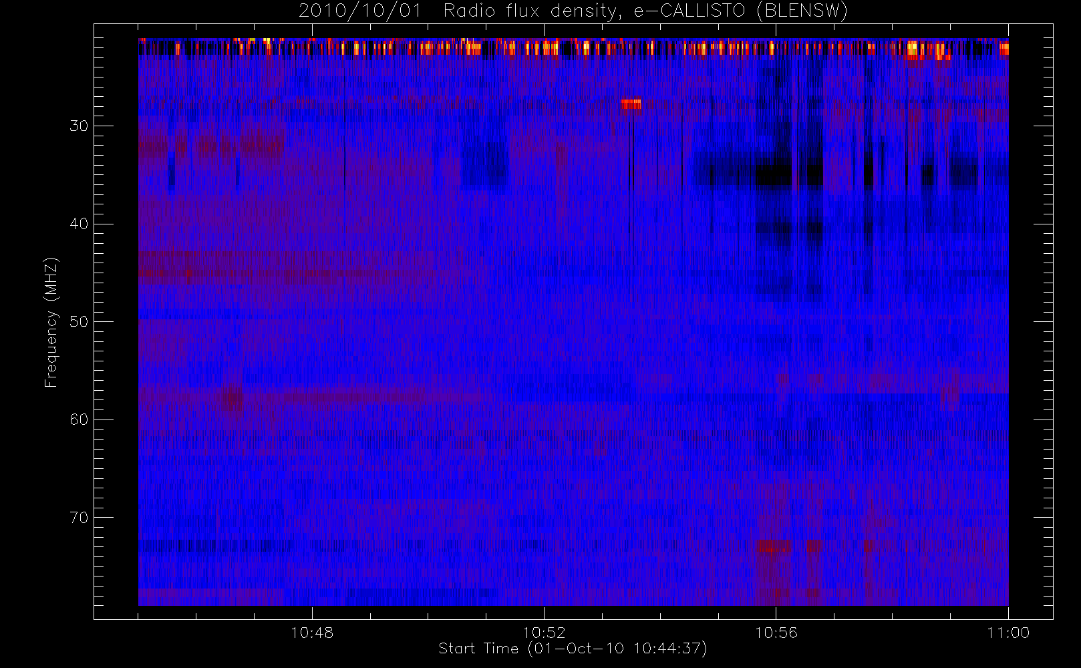Click the 11:00 time tick label

tap(1008, 633)
